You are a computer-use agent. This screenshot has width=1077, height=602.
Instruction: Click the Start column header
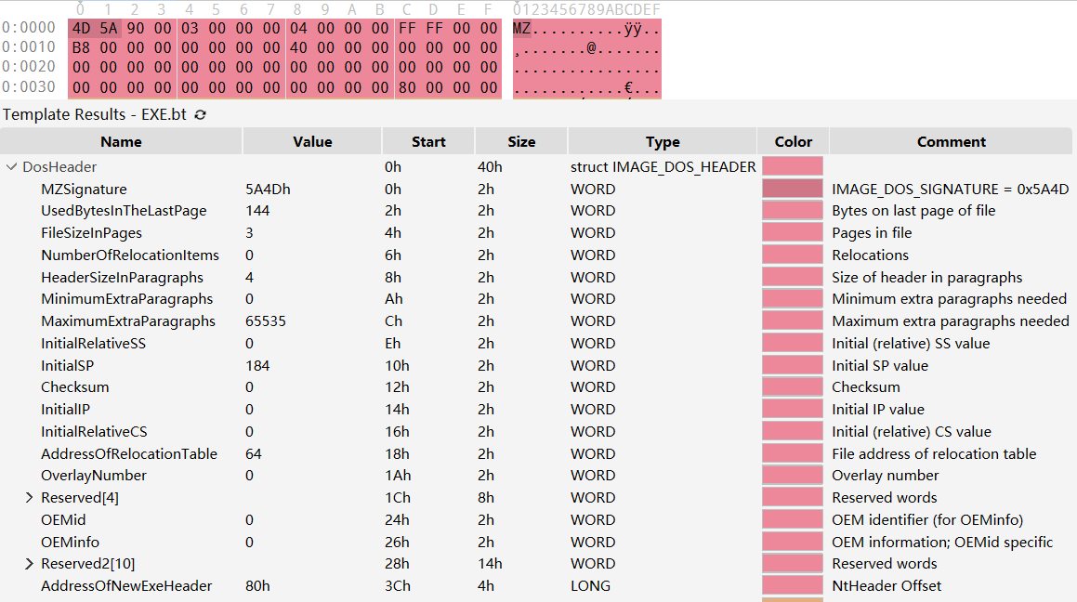428,142
